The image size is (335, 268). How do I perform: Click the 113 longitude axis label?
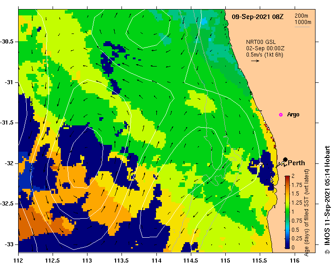coord(87,261)
